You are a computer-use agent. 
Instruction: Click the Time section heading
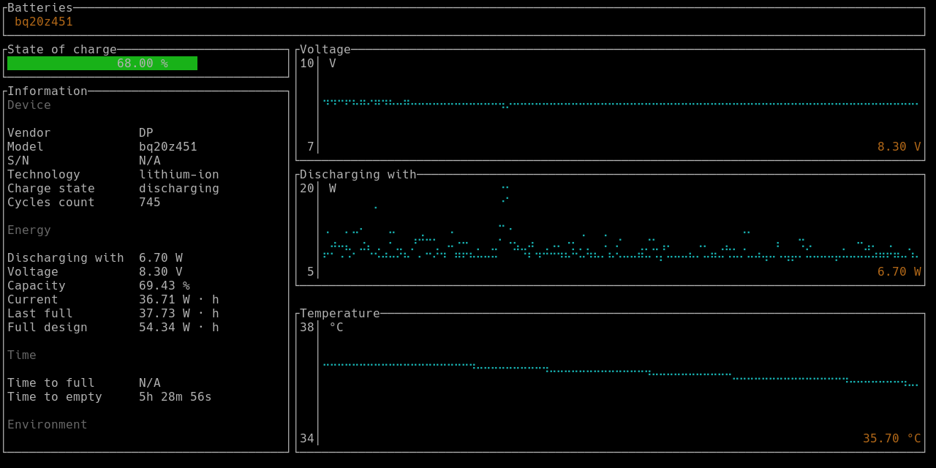click(22, 355)
